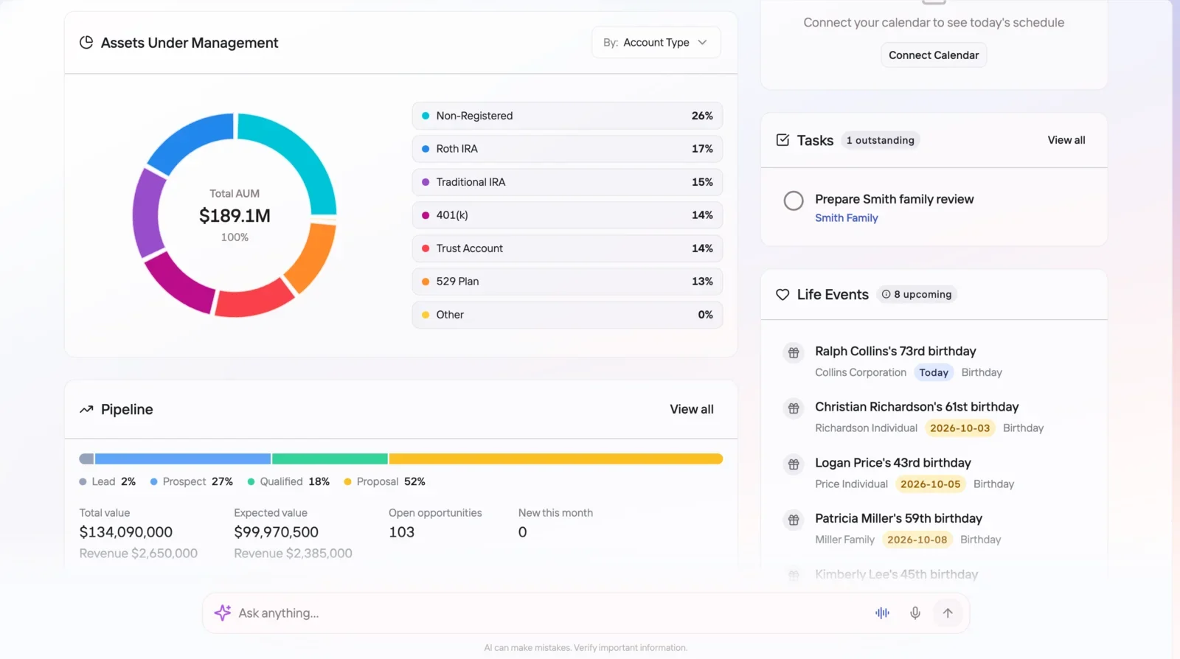This screenshot has width=1180, height=659.
Task: Click the Tasks checklist icon
Action: [782, 140]
